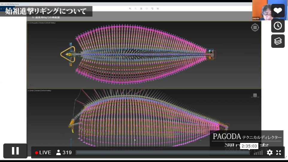Click the Orthographic viewport label
Screen dimensions: 288x162
pyautogui.click(x=34, y=23)
